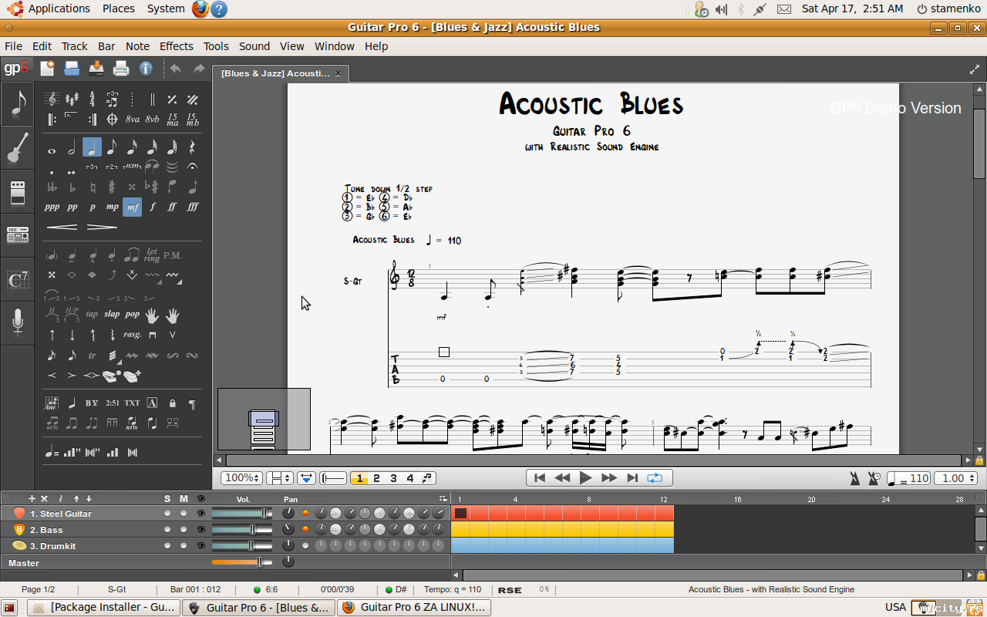Viewport: 987px width, 617px height.
Task: Apply the flat accidental
Action: tap(72, 187)
